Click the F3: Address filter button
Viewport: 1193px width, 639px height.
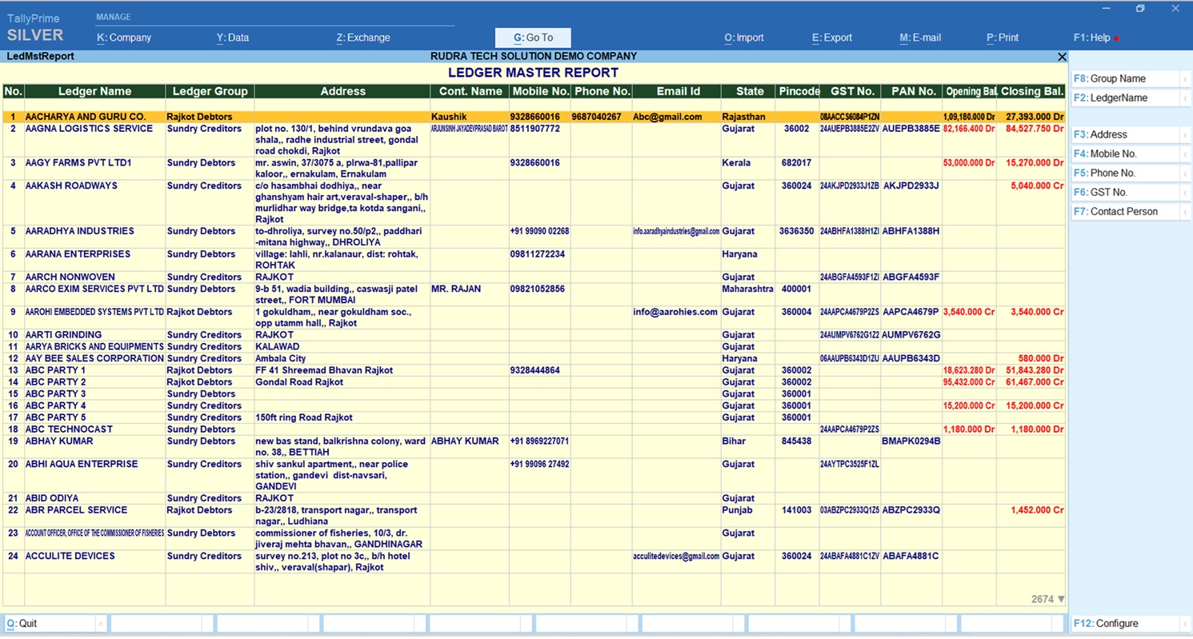(1124, 134)
